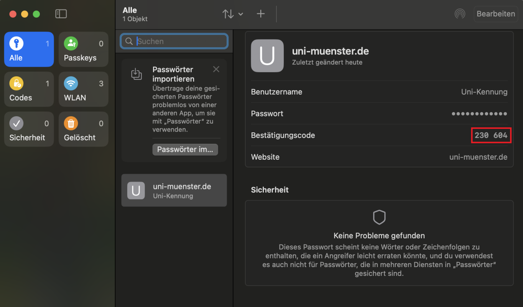Open the Gelöscht trash category

pos(83,129)
